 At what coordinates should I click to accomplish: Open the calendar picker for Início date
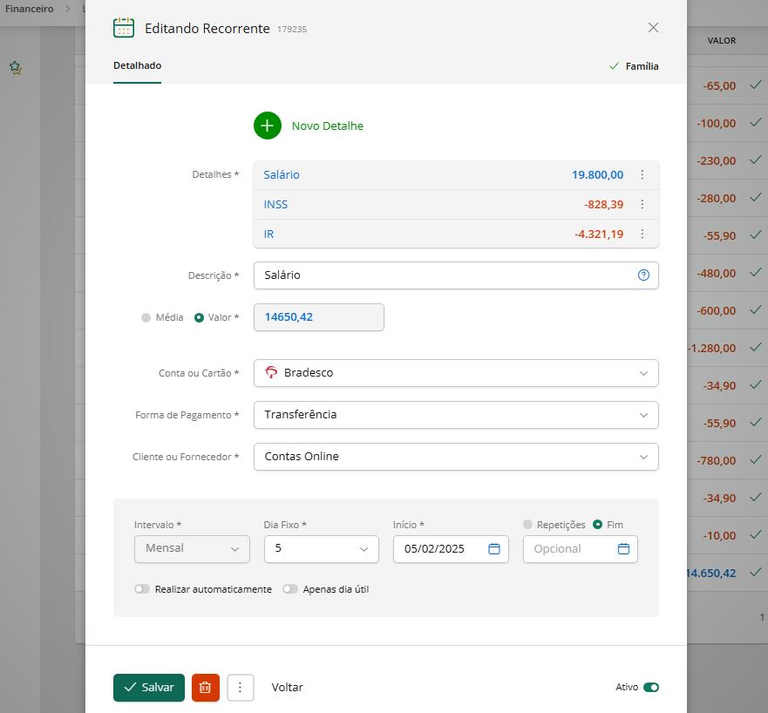click(x=494, y=548)
